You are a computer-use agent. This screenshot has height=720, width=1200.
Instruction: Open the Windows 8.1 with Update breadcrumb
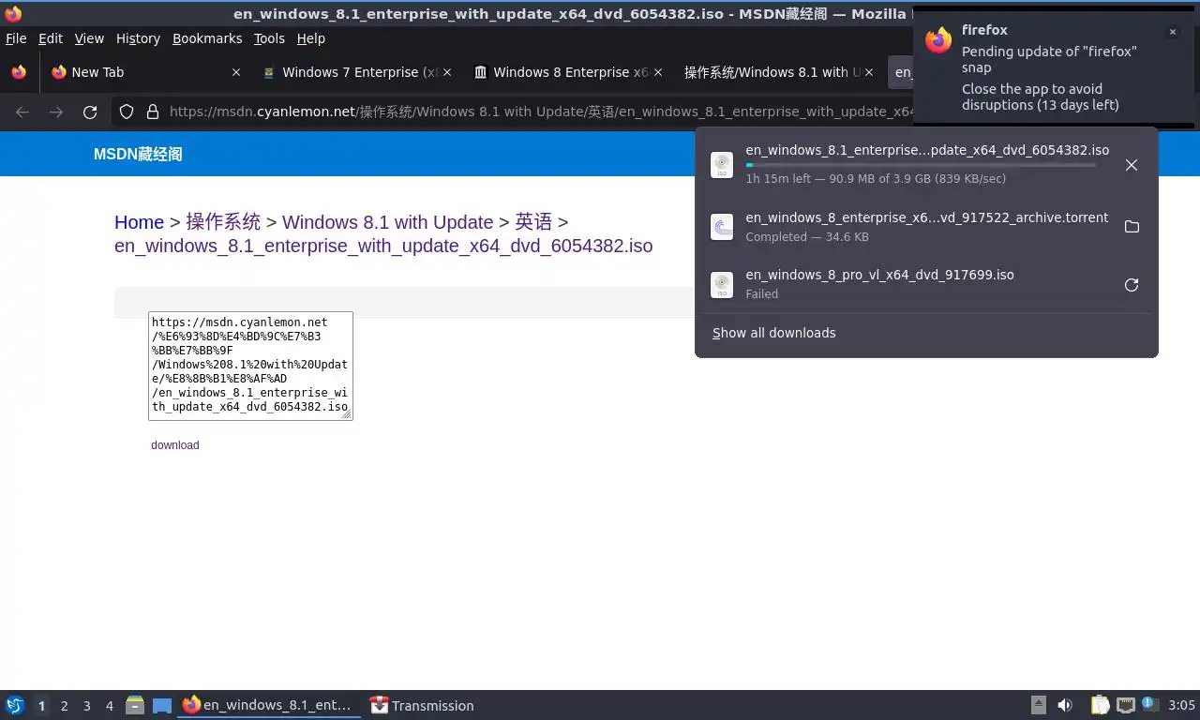point(387,222)
